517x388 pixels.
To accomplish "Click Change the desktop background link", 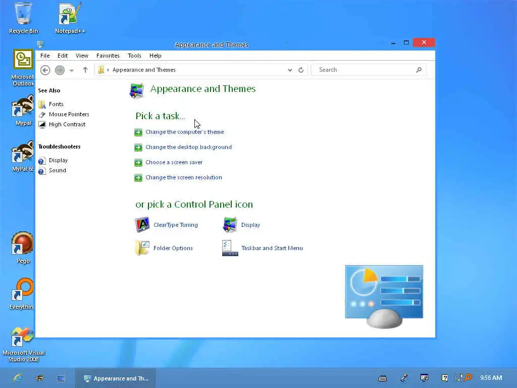I will coord(189,147).
